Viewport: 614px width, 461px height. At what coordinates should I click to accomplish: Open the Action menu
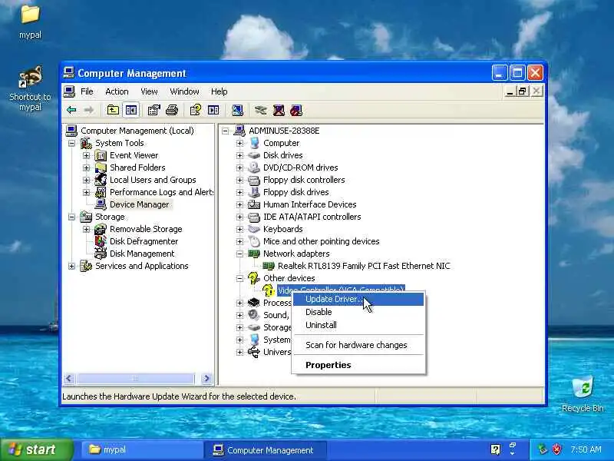tap(117, 91)
